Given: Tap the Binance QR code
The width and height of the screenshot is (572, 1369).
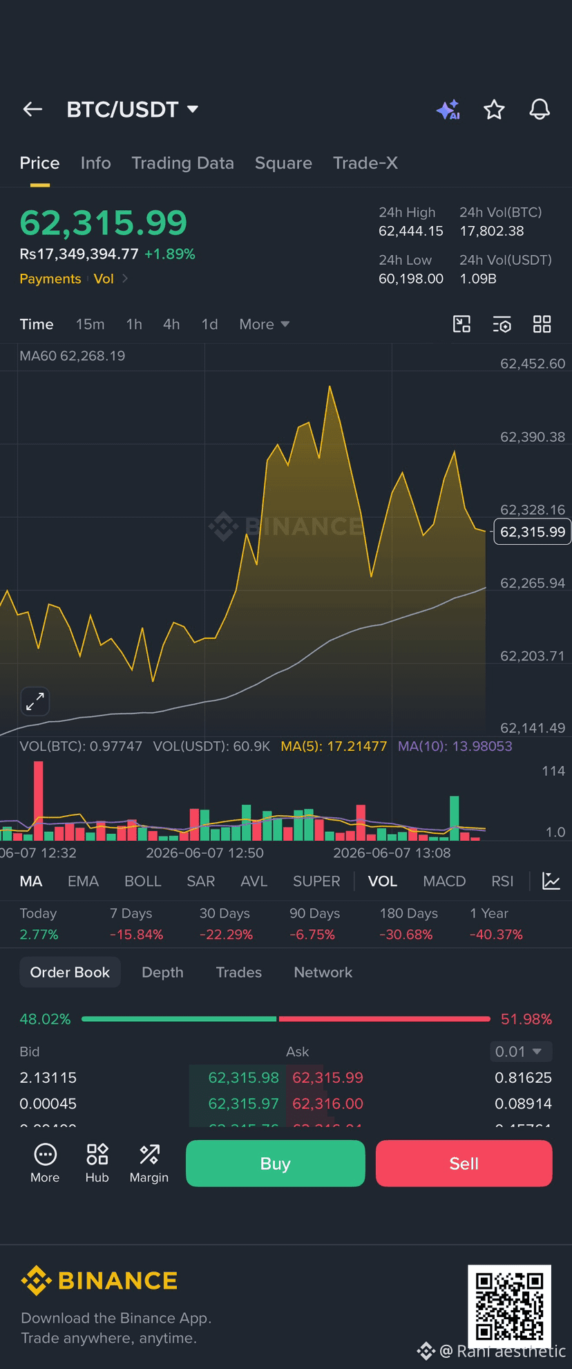Looking at the screenshot, I should [510, 1306].
